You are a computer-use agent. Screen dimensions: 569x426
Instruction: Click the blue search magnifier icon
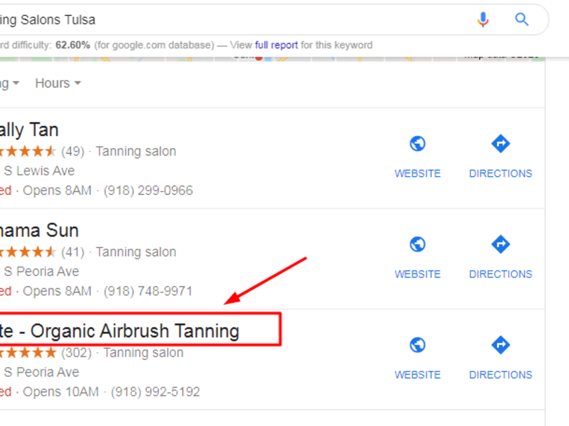(522, 19)
